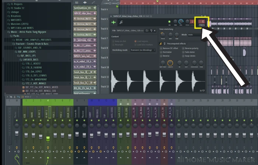Switch picker panel to patterns filter
This screenshot has height=165, width=258.
[77, 3]
